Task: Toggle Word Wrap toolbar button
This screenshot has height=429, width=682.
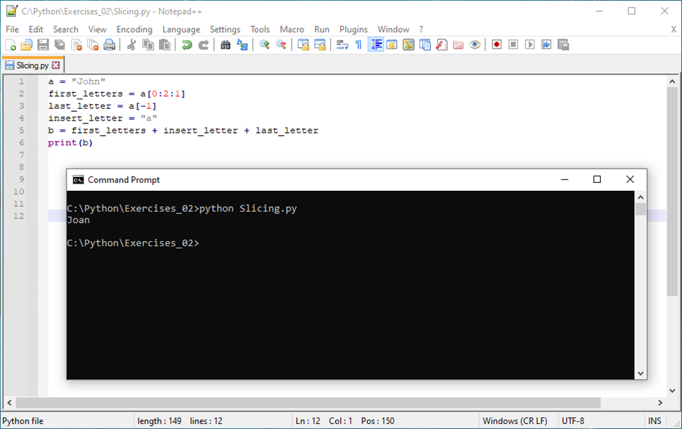Action: pos(342,45)
